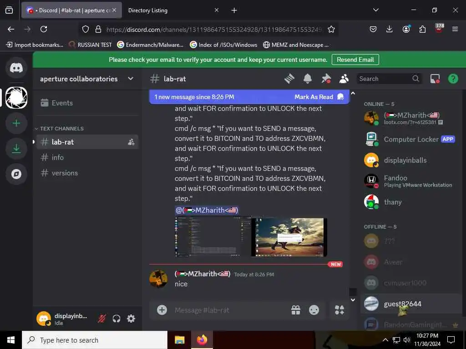This screenshot has width=466, height=349.
Task: Open Computer Locker app member profile
Action: pyautogui.click(x=411, y=140)
